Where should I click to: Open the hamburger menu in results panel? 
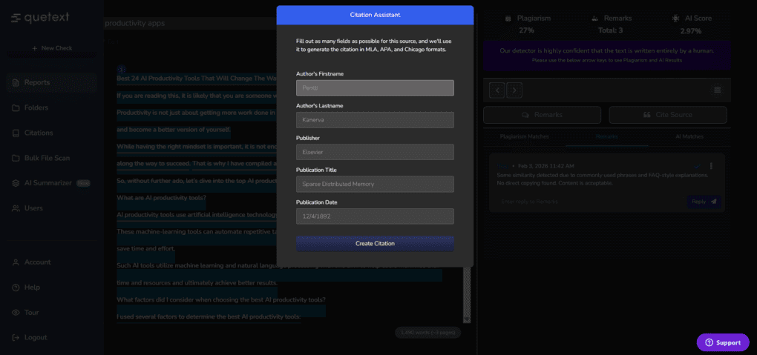coord(718,90)
